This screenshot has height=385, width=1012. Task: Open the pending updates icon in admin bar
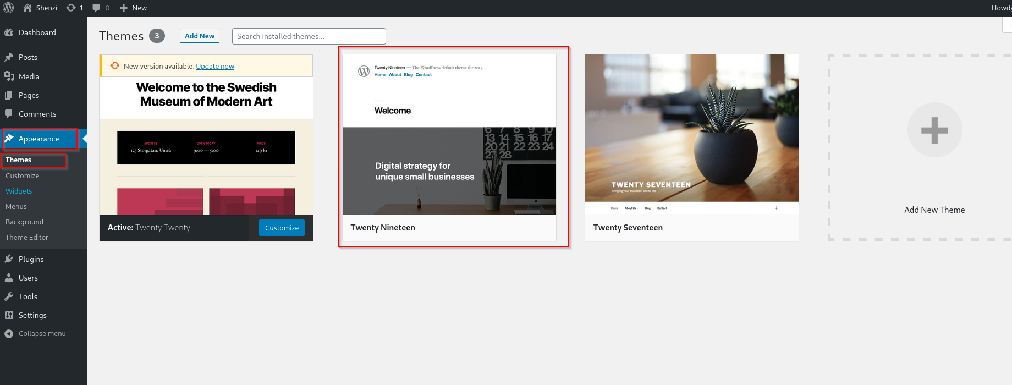click(x=74, y=8)
